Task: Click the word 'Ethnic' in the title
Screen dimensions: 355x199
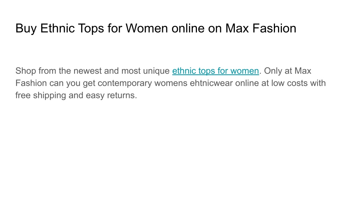Action: 58,28
